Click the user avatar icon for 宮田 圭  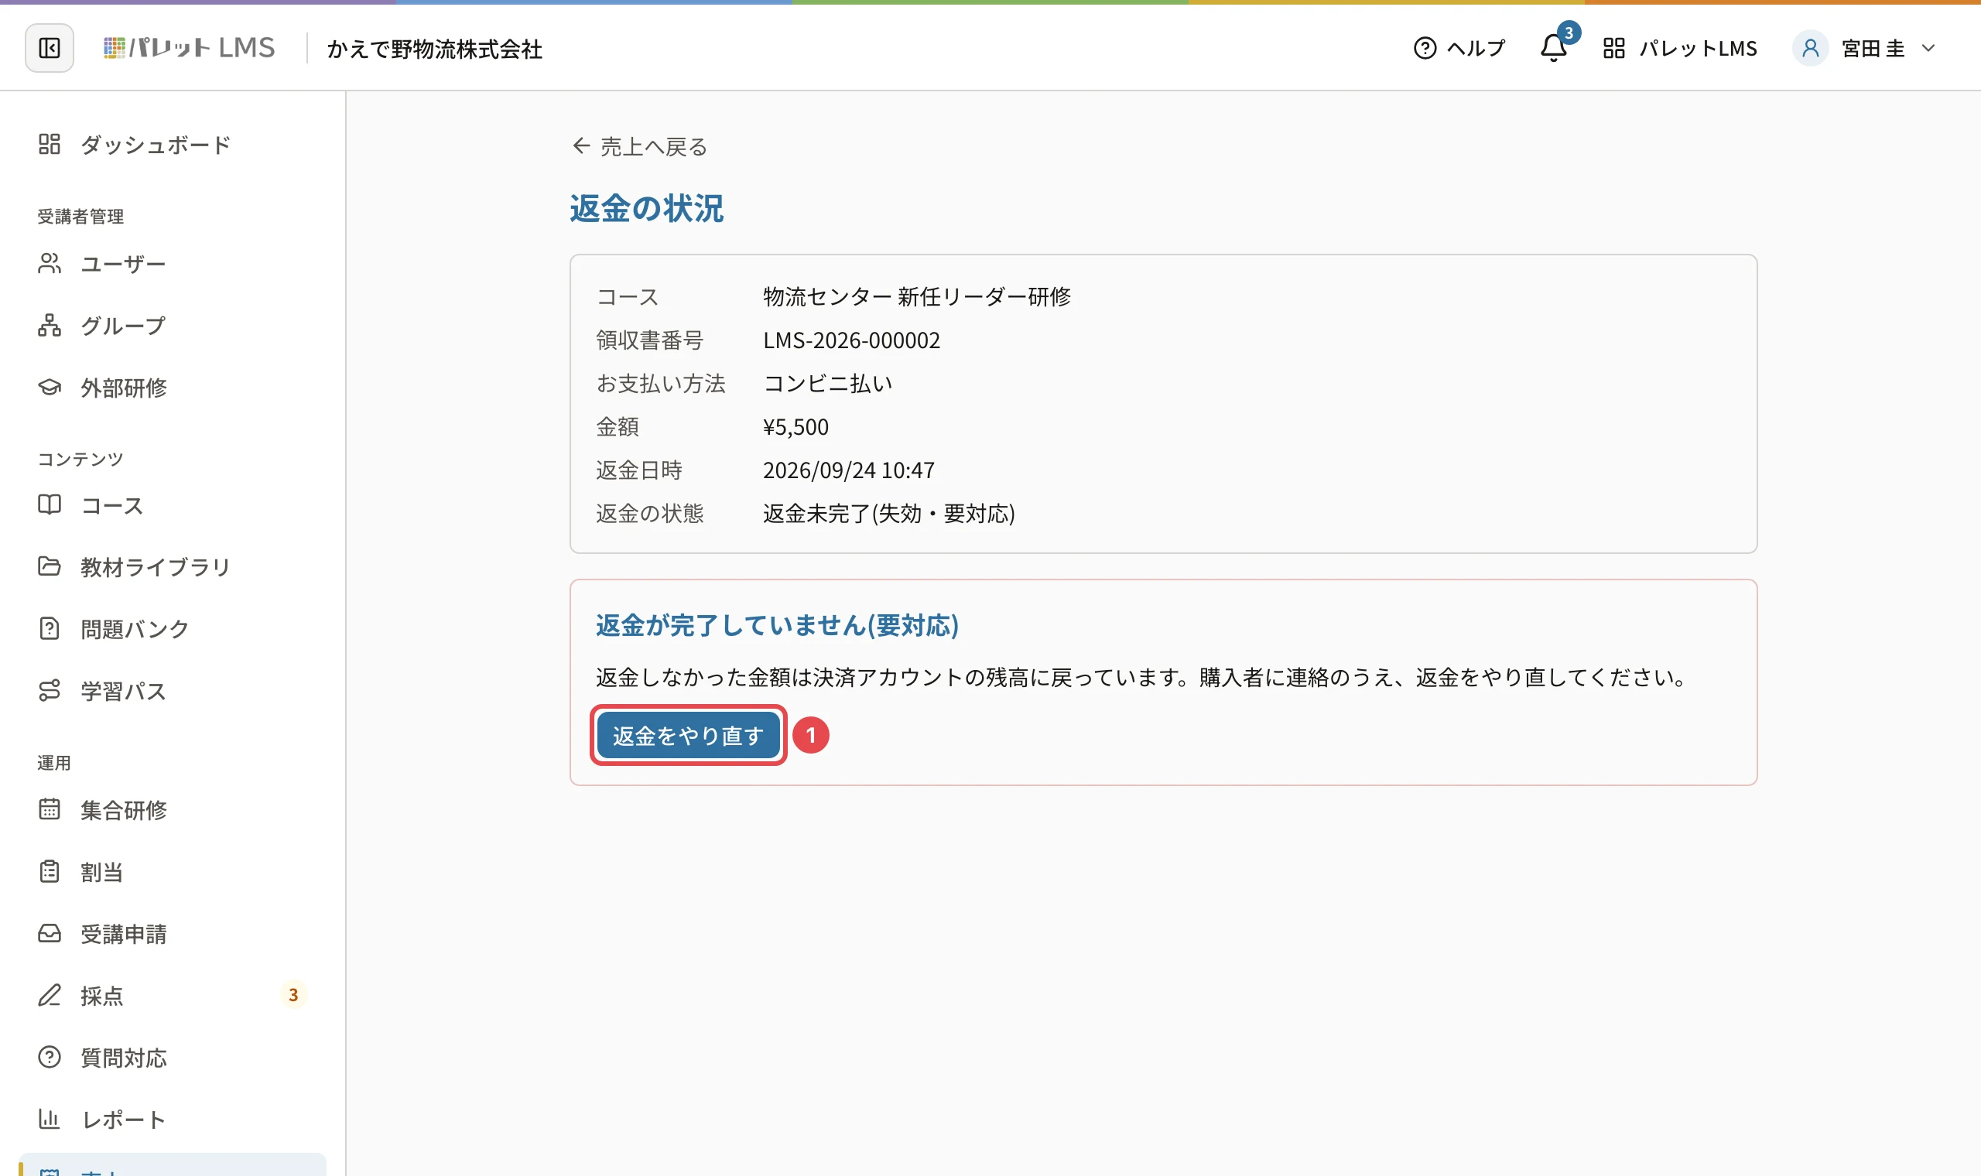pos(1810,48)
